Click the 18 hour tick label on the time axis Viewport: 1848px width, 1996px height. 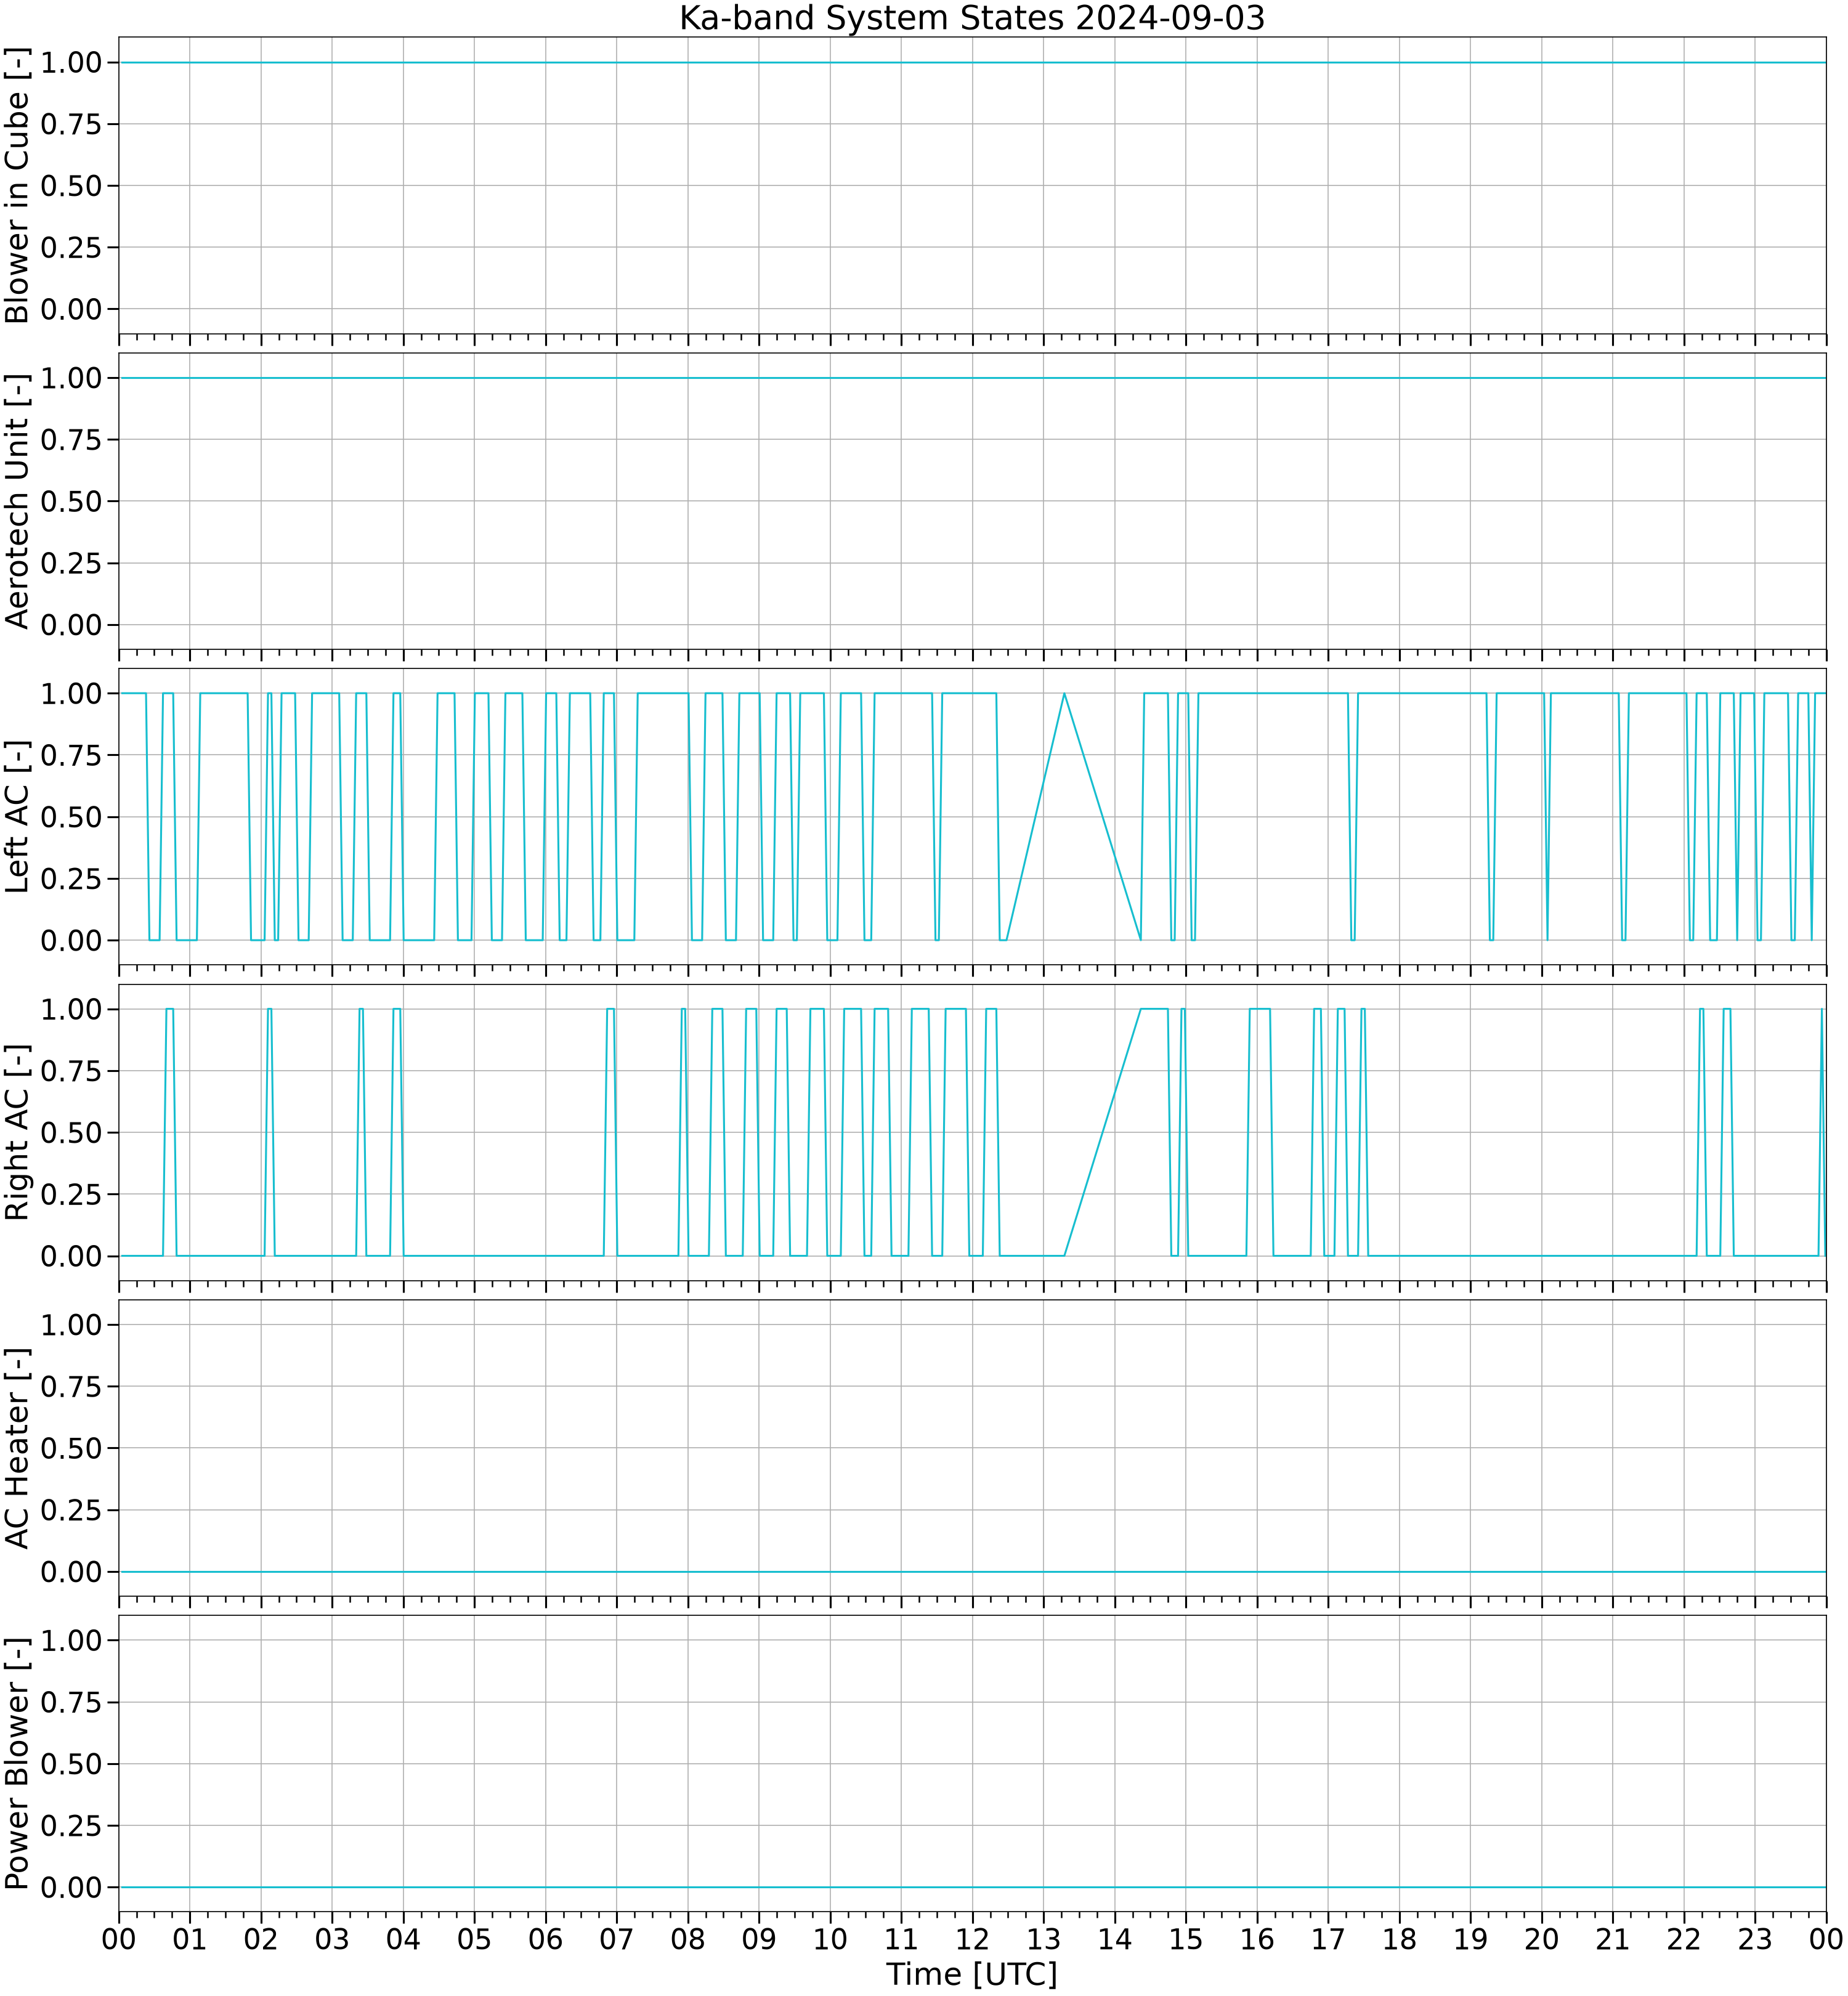[x=1400, y=1940]
